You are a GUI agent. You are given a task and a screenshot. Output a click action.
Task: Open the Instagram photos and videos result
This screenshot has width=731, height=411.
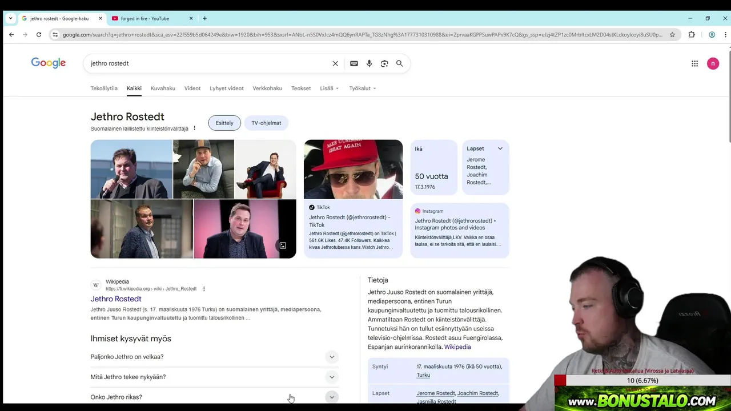pyautogui.click(x=455, y=224)
